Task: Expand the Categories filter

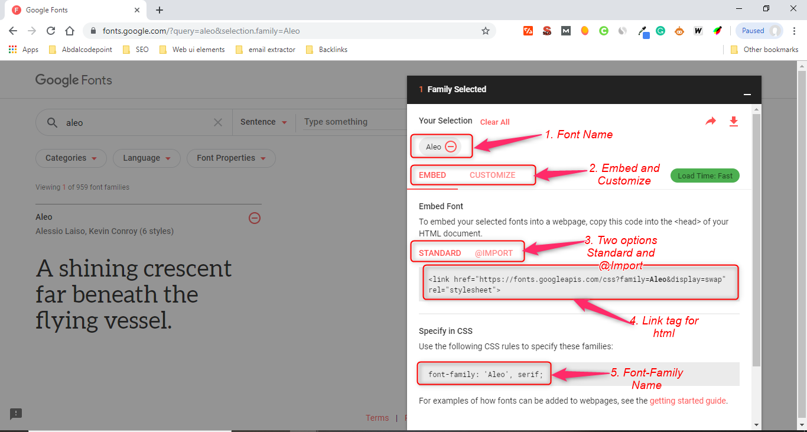Action: coord(71,158)
